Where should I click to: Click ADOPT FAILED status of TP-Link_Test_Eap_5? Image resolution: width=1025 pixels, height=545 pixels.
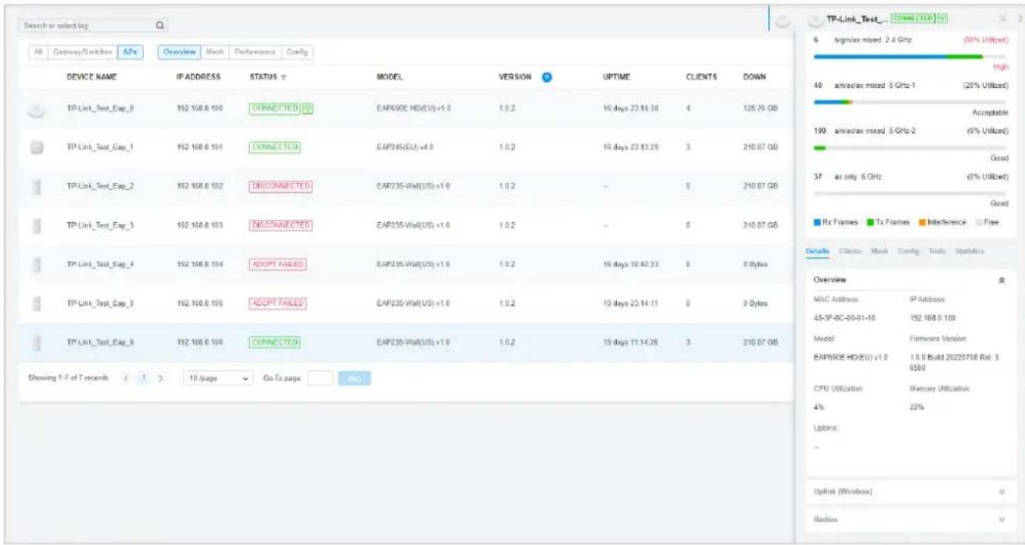click(x=277, y=303)
